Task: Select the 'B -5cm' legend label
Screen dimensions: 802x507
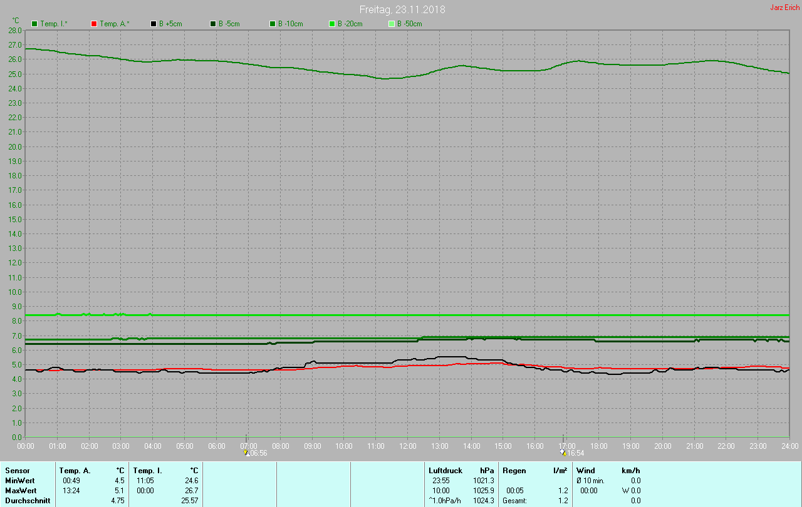Action: pyautogui.click(x=229, y=24)
